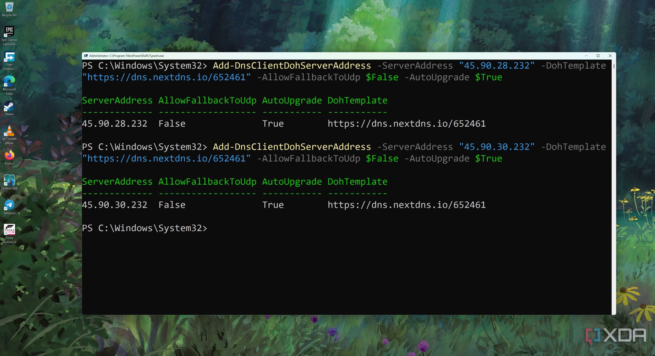Close the PowerShell window
The width and height of the screenshot is (655, 356).
coord(610,56)
